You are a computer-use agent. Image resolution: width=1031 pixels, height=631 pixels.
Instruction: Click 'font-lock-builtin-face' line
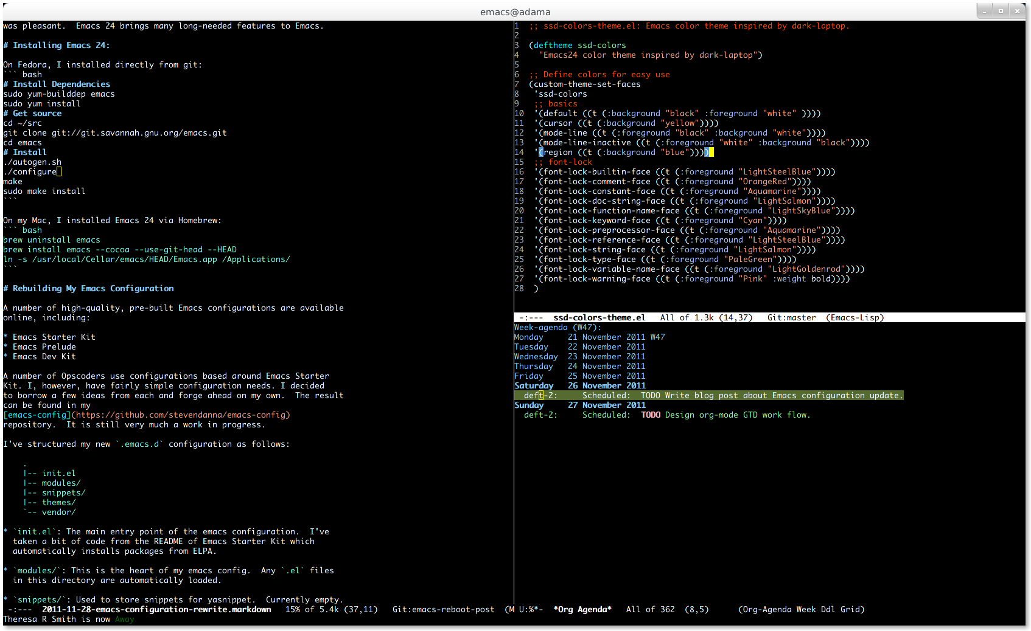[x=685, y=171]
